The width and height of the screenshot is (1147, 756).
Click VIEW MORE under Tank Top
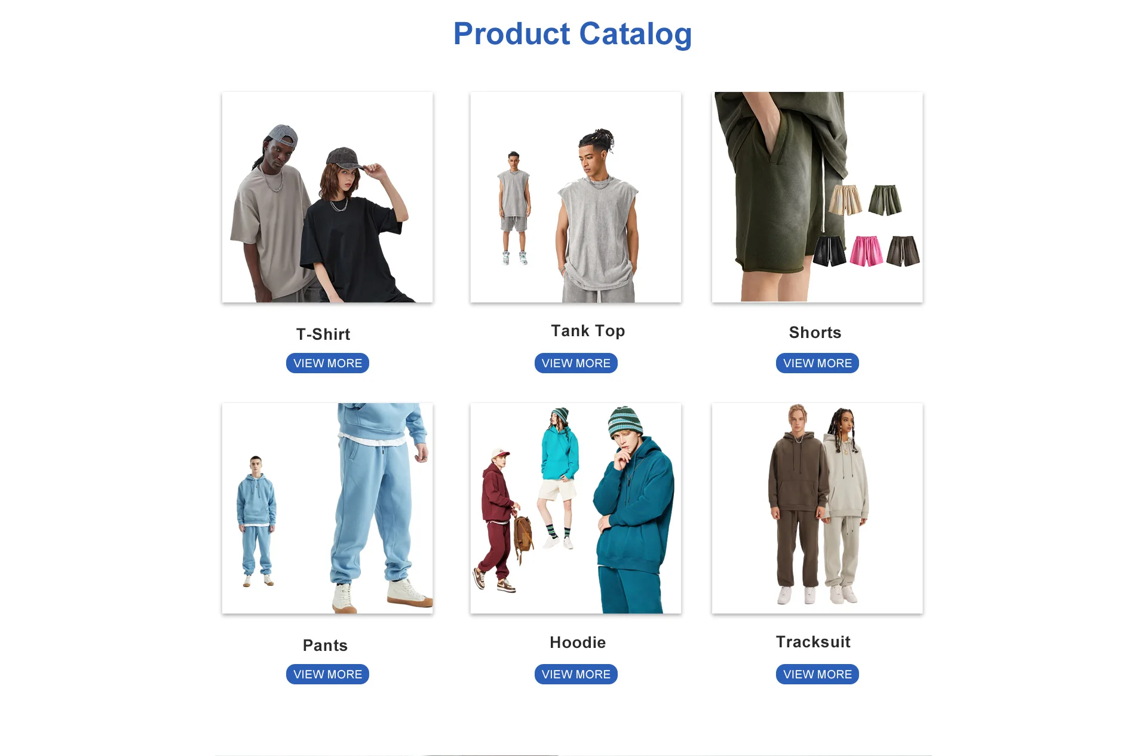click(x=576, y=363)
